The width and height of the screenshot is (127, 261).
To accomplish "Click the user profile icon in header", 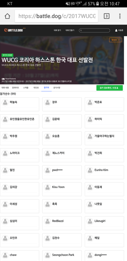I will click(x=116, y=30).
